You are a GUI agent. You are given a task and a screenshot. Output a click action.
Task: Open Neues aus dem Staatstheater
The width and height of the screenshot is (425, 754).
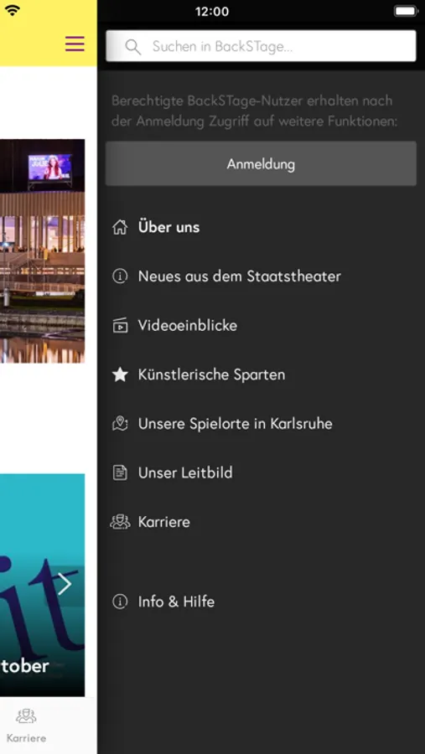pos(240,276)
